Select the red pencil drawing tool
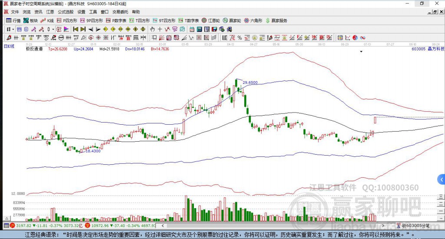445x239 pixels. point(9,37)
